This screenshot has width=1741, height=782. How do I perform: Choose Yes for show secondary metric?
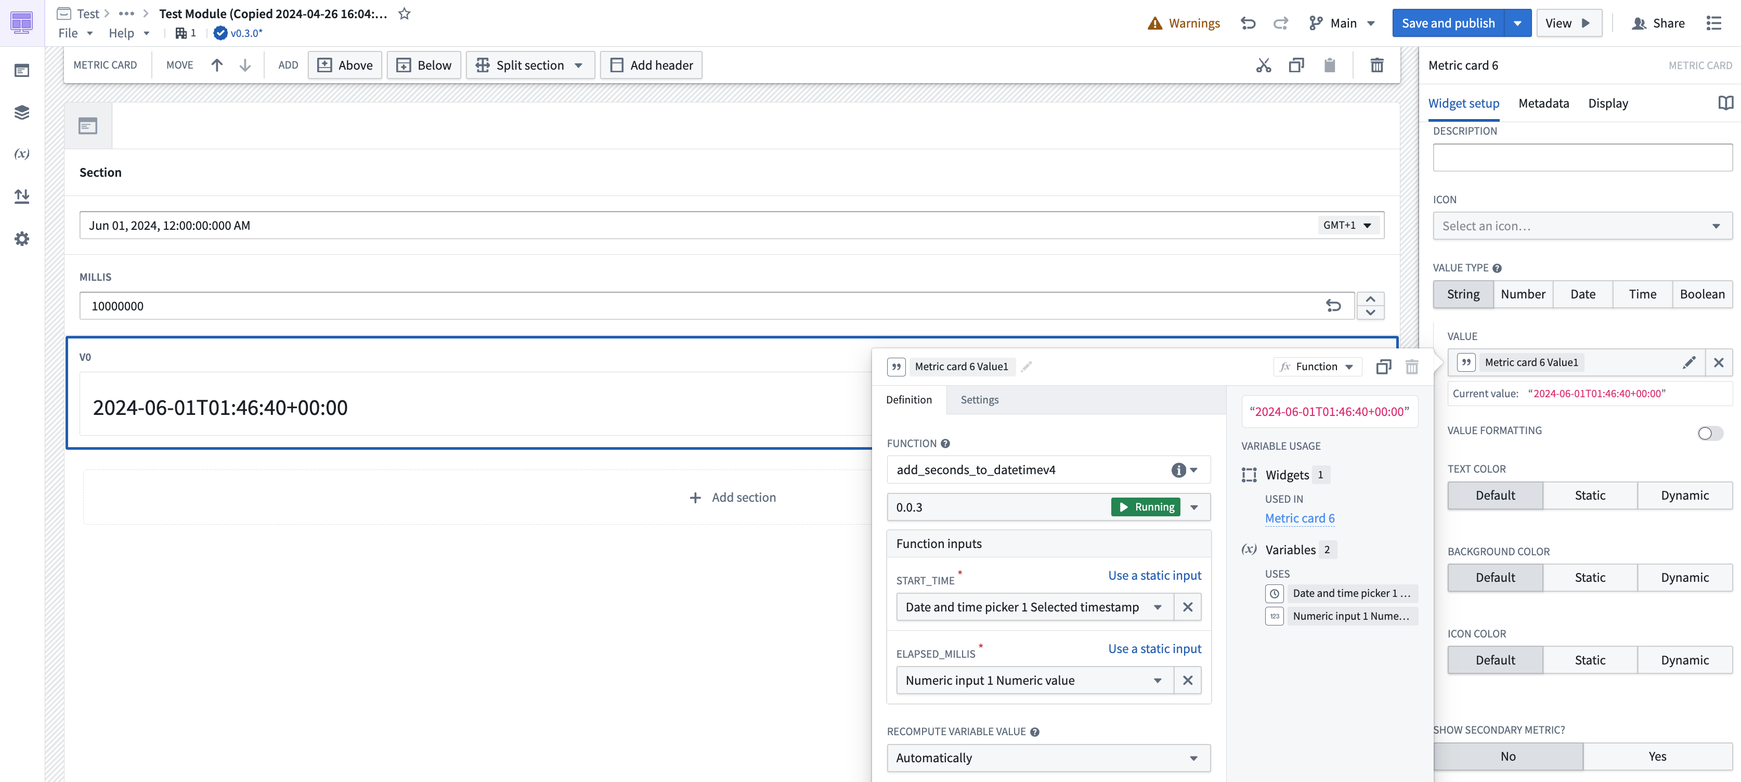(1657, 757)
